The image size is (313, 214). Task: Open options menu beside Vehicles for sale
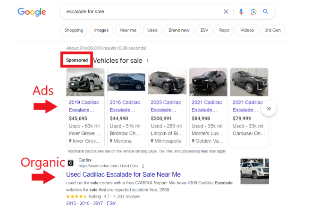coord(148,61)
